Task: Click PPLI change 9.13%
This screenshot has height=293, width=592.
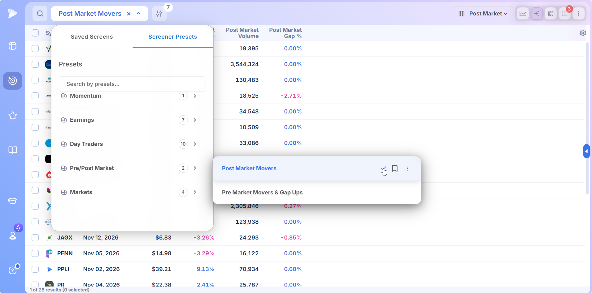Action: pos(206,269)
